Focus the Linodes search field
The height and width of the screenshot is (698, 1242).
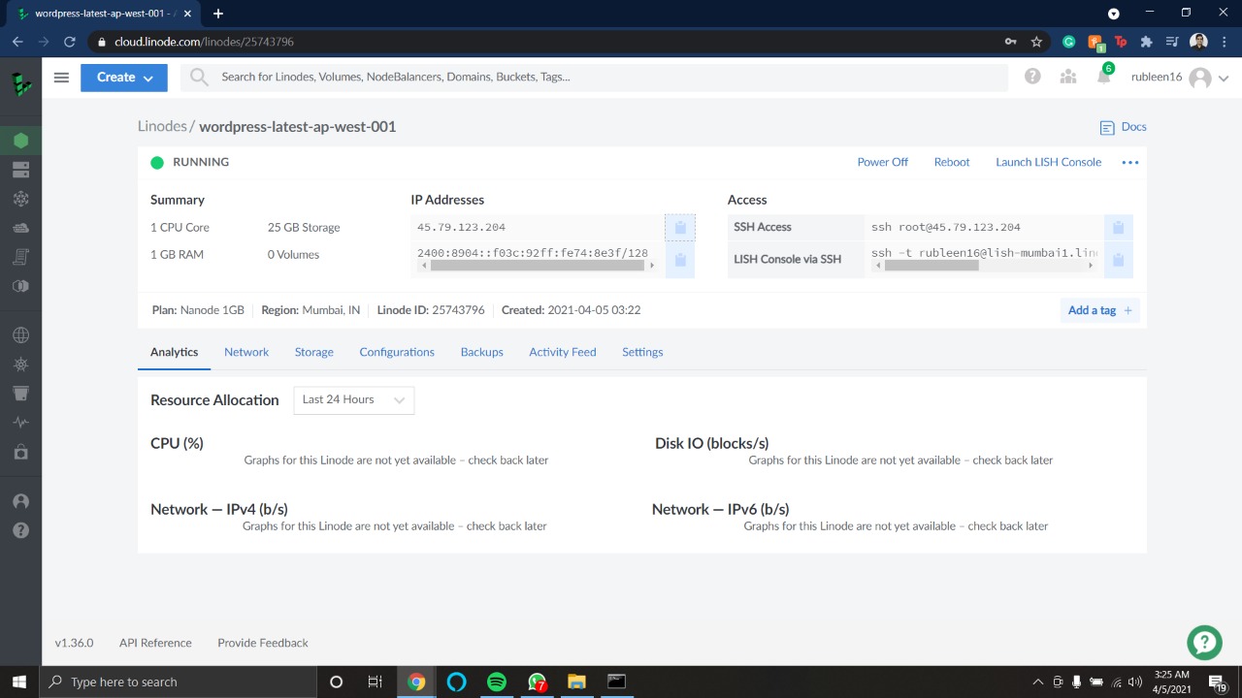click(x=594, y=77)
